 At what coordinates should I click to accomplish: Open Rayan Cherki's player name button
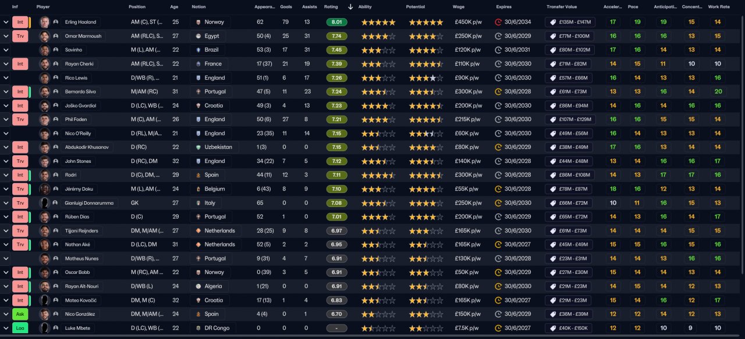80,64
